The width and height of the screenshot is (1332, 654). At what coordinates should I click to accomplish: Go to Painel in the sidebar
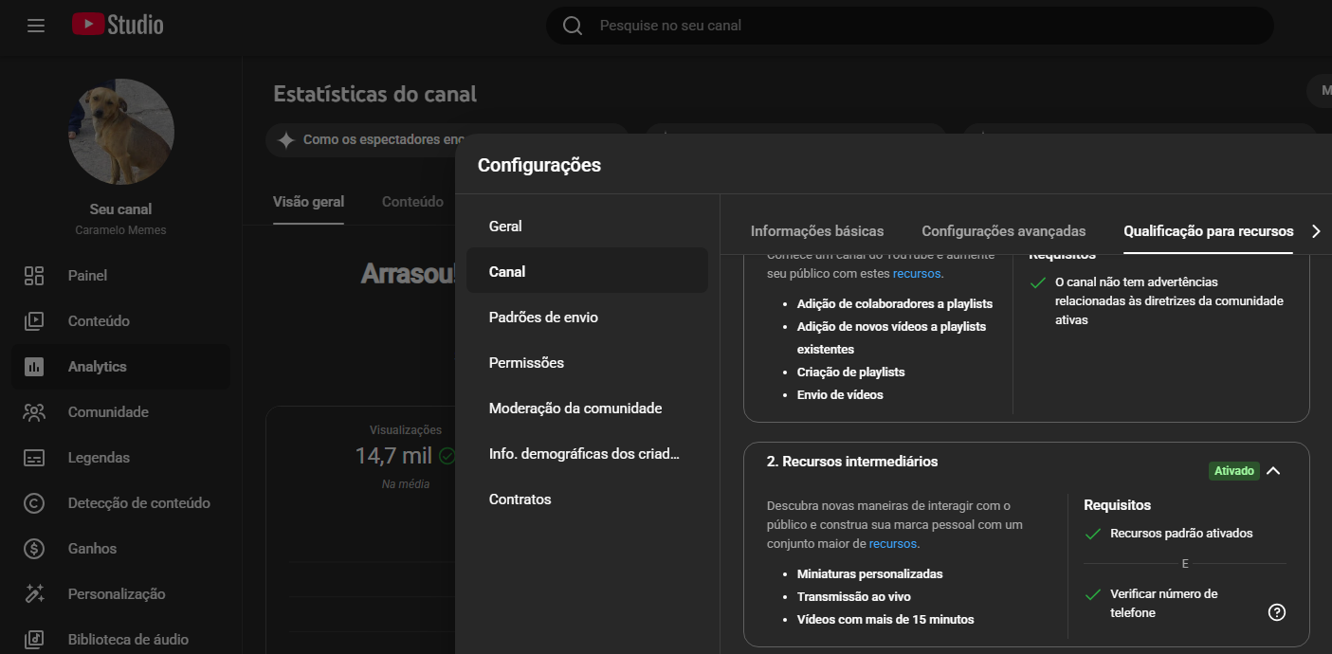[120, 276]
